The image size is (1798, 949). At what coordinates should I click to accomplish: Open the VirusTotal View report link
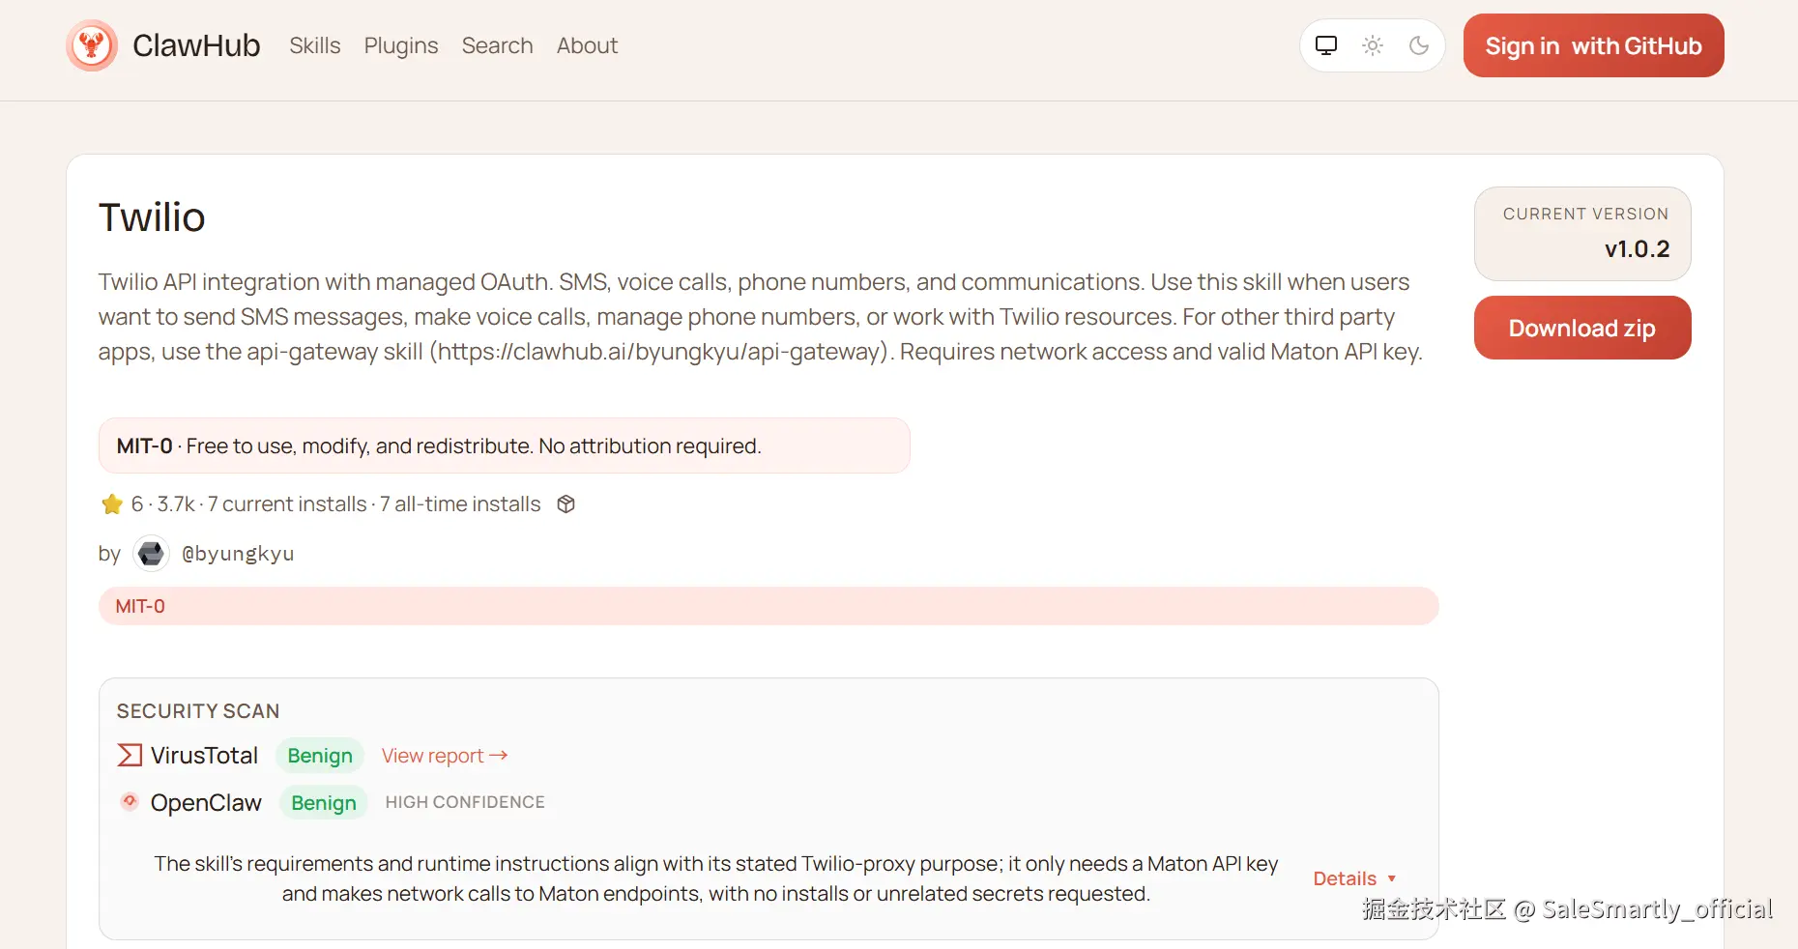[x=445, y=756]
